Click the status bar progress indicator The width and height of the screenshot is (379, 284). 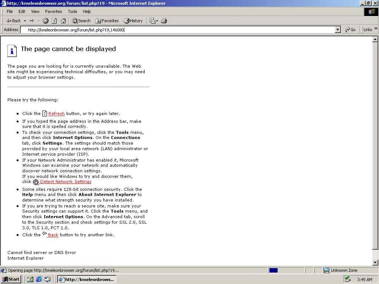274,270
